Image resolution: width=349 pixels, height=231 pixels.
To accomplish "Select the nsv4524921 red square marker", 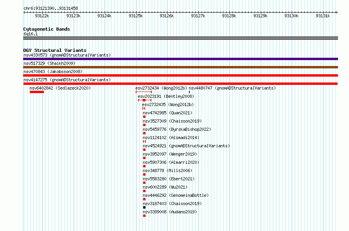I will coord(144,150).
